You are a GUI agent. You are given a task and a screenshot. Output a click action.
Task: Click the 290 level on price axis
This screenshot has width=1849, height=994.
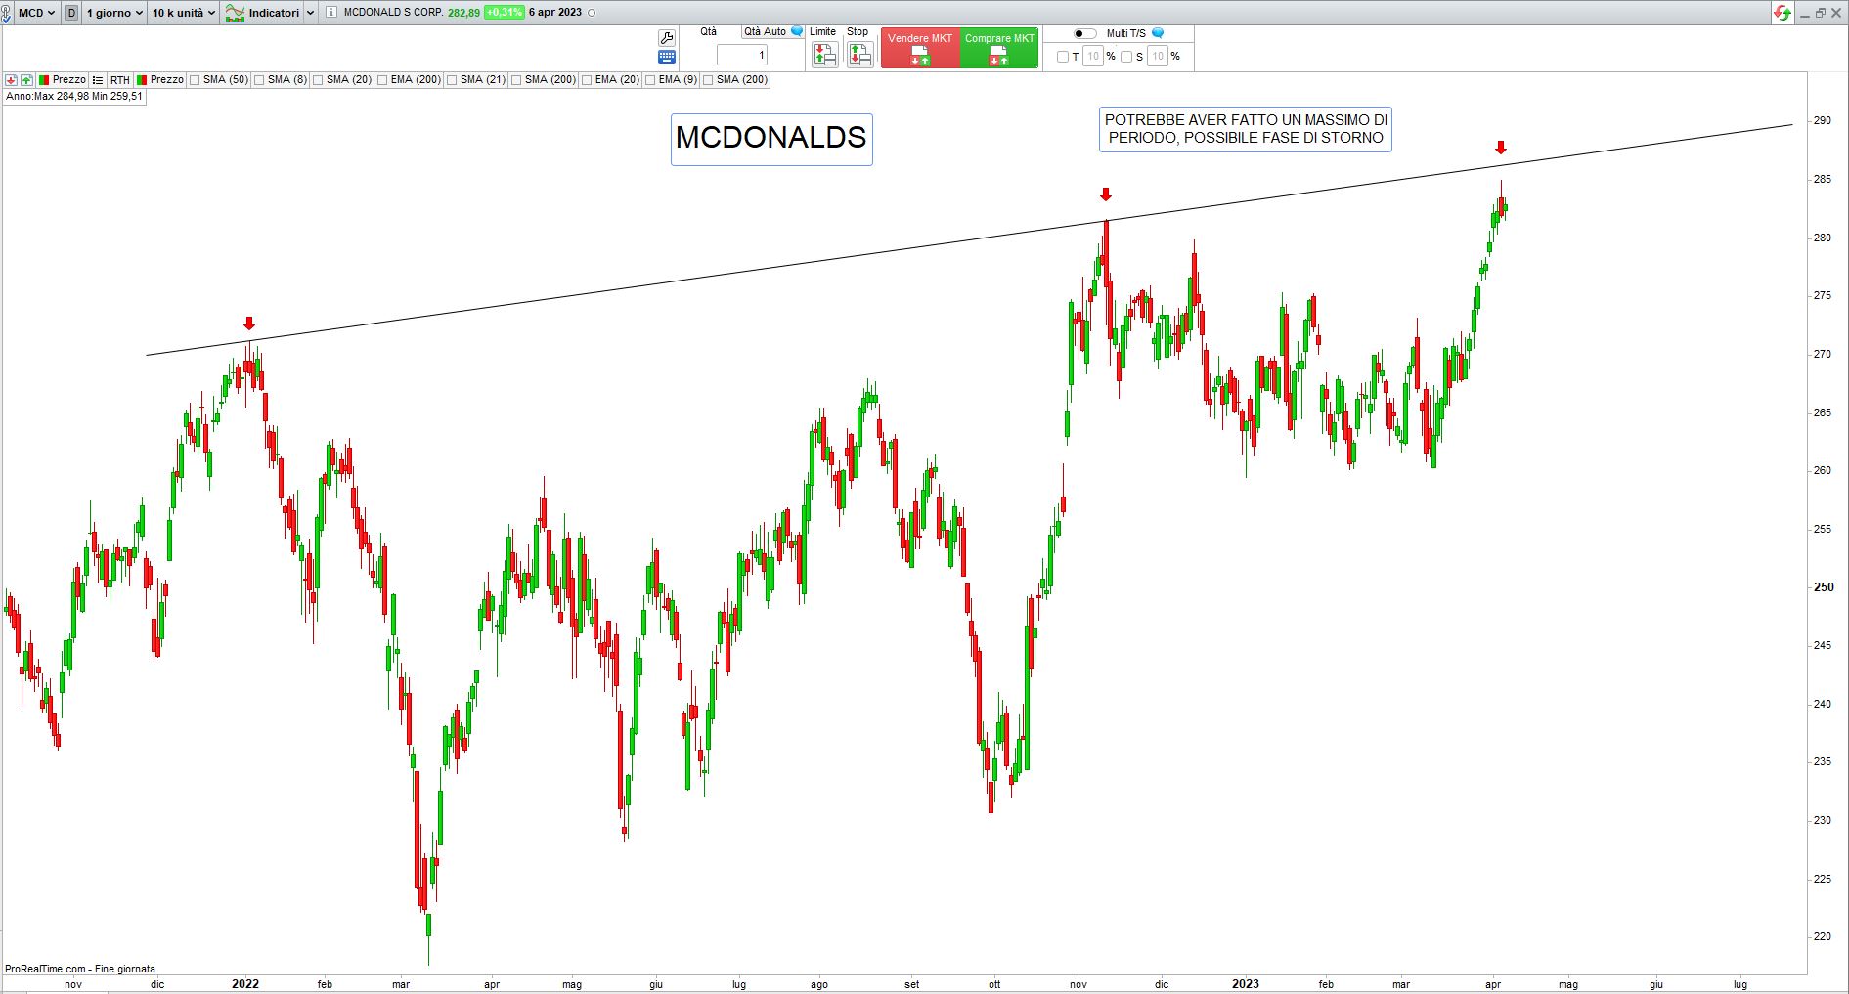pyautogui.click(x=1823, y=121)
